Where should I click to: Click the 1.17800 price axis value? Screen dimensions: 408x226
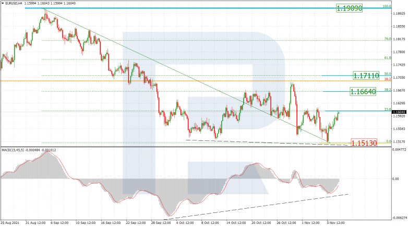pos(400,52)
